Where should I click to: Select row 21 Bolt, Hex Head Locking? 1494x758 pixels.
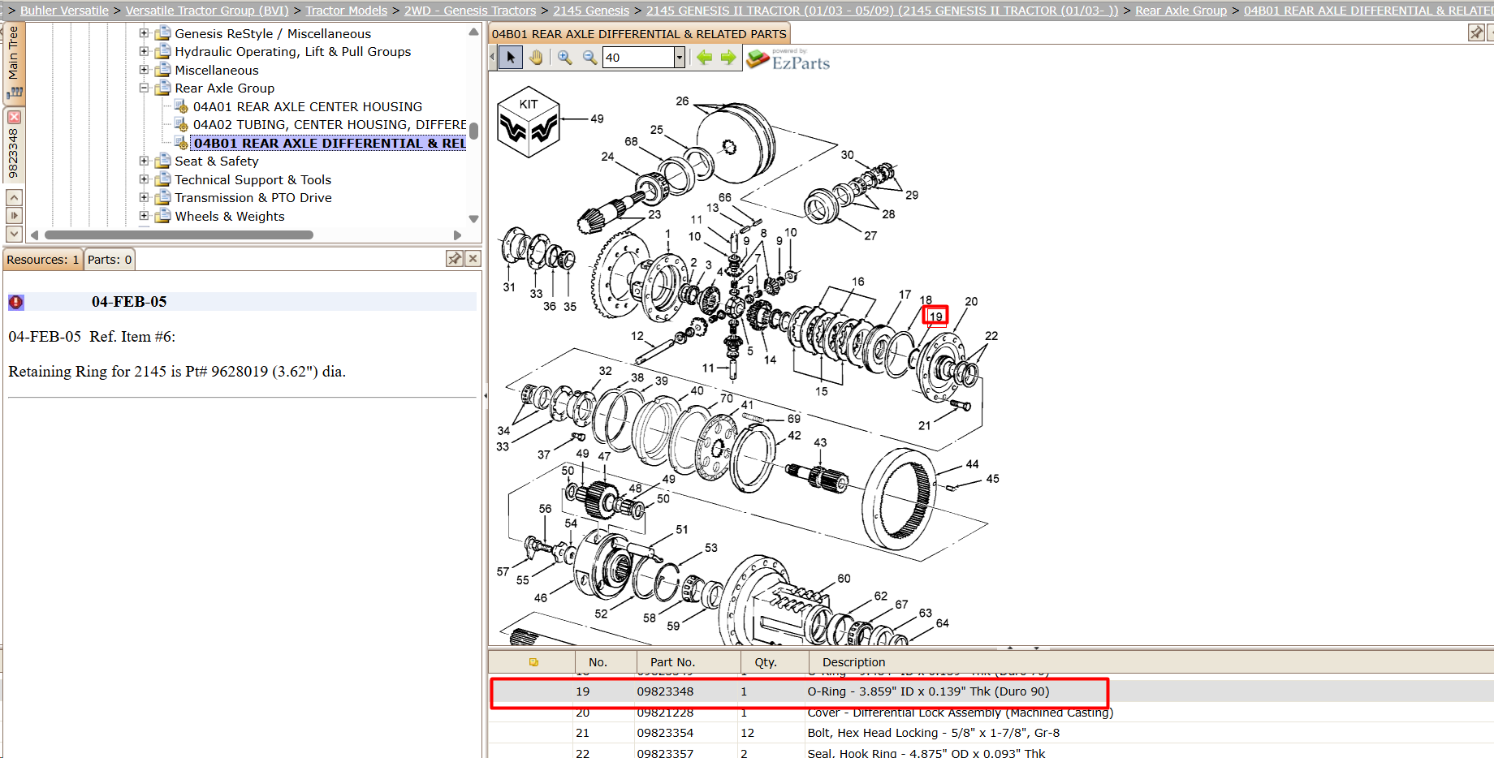click(991, 733)
